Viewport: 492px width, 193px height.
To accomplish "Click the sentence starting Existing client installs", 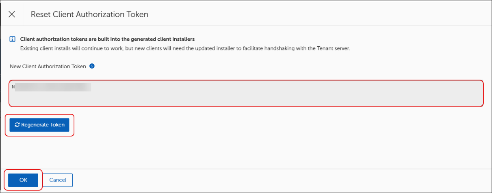I will click(x=185, y=48).
